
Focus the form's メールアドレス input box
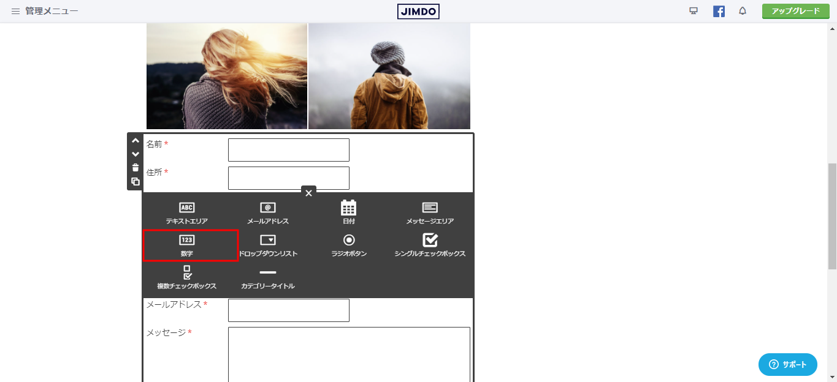(x=289, y=310)
